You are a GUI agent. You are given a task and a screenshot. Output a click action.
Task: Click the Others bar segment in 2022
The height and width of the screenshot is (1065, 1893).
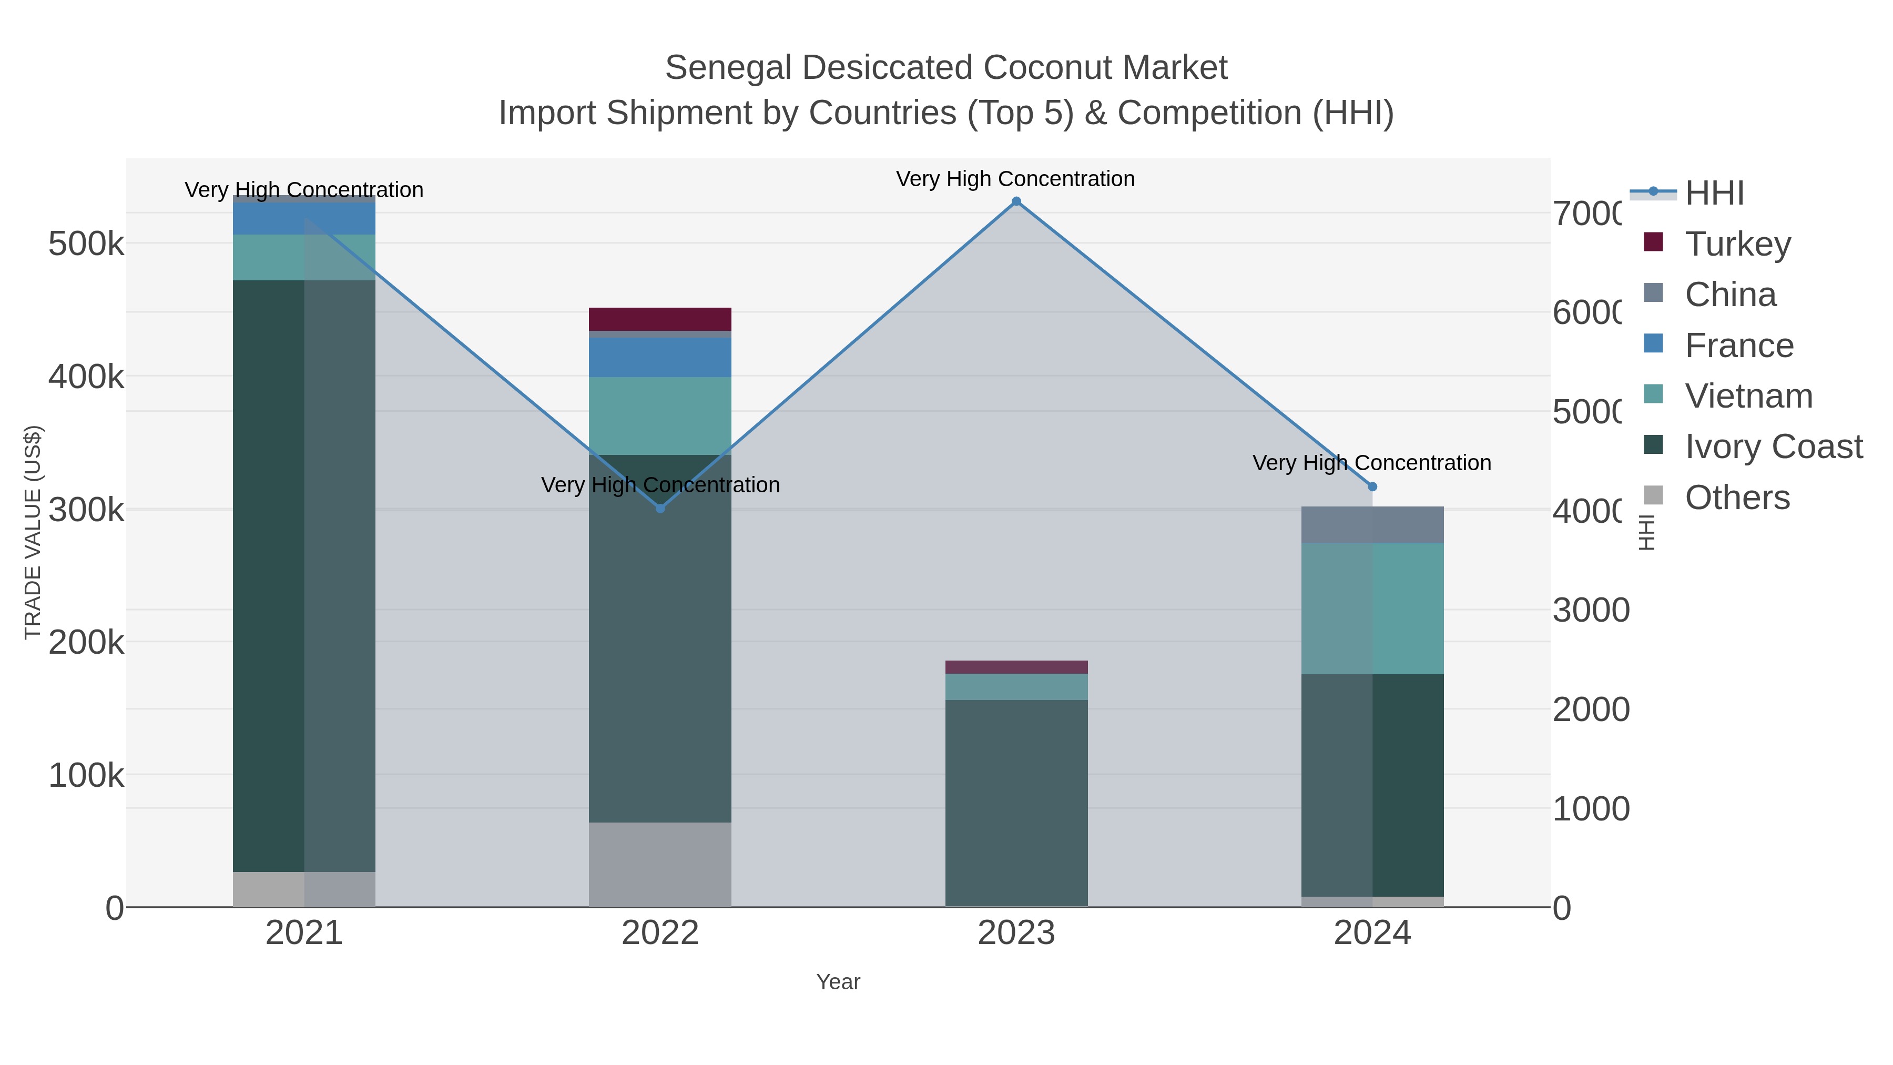[660, 864]
